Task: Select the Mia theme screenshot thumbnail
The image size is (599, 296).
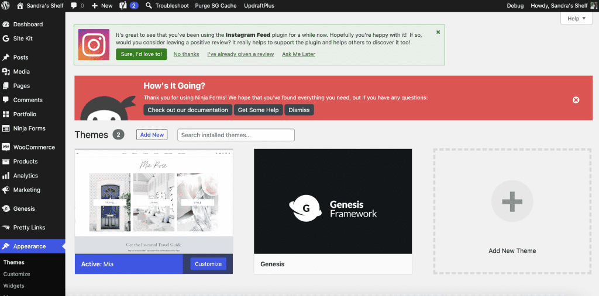Action: click(x=154, y=201)
